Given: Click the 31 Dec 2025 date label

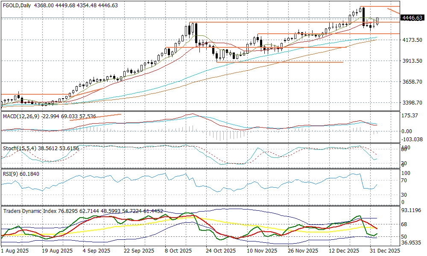Looking at the screenshot, I should [384, 251].
